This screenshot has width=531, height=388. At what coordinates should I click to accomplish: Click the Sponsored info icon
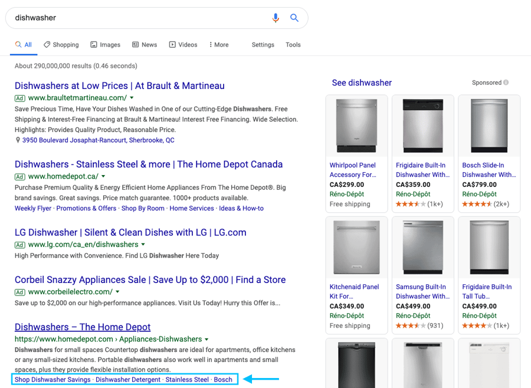tap(506, 83)
